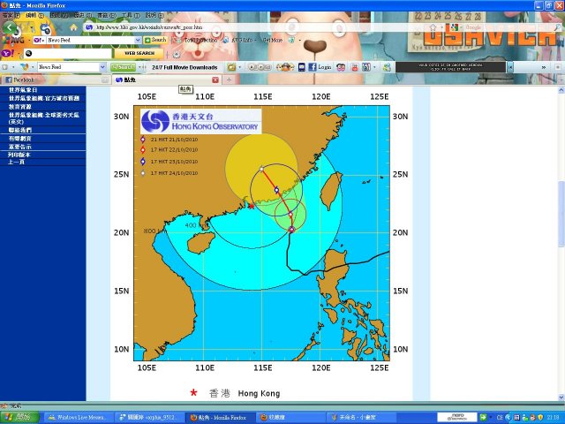Image resolution: width=565 pixels, height=424 pixels.
Task: Click sidebar link 教育資源
Action: tap(19, 107)
